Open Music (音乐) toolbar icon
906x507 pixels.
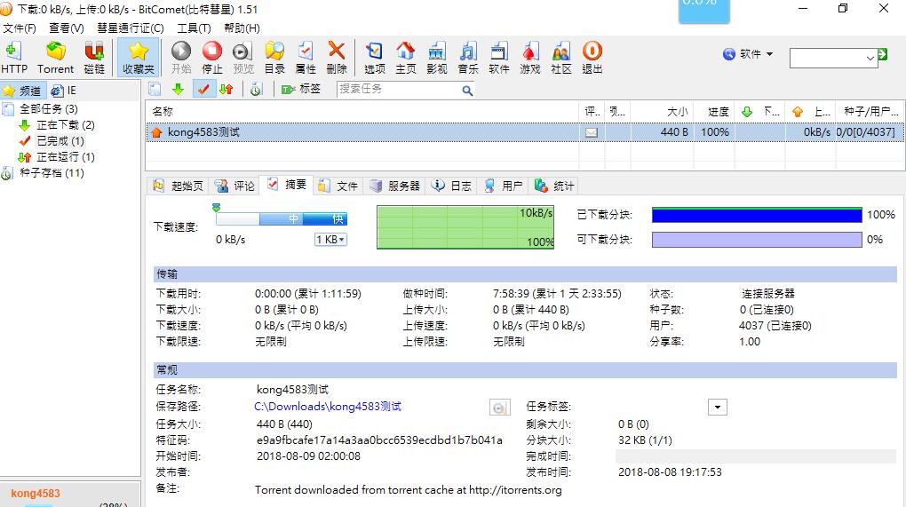(x=468, y=58)
